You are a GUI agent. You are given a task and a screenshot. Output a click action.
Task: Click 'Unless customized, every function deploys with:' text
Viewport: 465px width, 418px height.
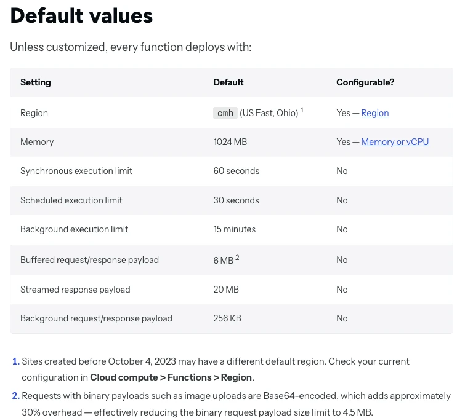point(131,47)
